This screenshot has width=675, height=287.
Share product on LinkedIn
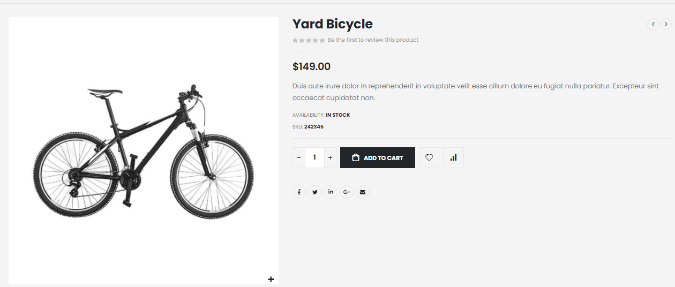point(331,192)
